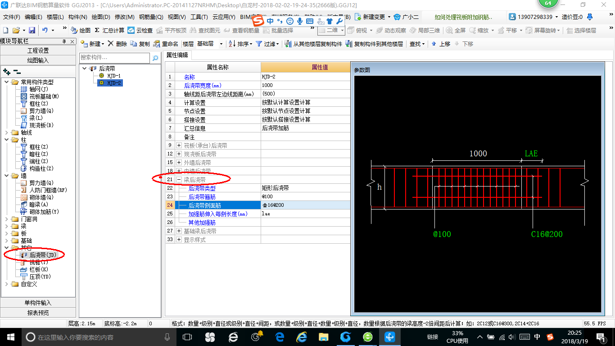Open 报表预览 panel

(38, 312)
